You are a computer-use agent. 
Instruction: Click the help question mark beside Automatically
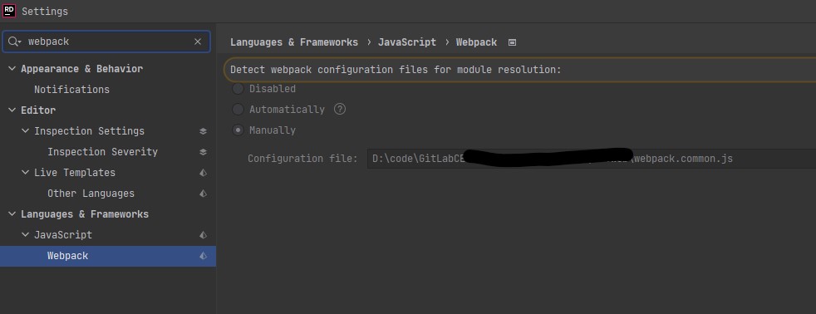[340, 109]
